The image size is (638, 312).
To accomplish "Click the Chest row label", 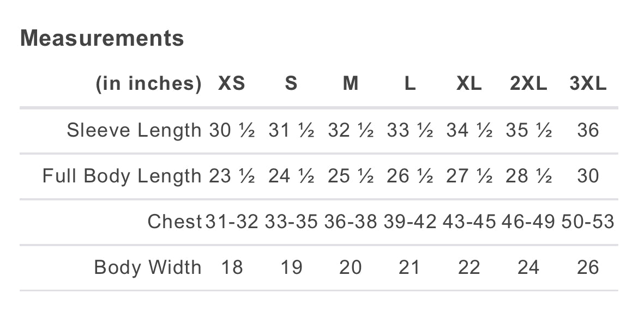I will tap(175, 222).
